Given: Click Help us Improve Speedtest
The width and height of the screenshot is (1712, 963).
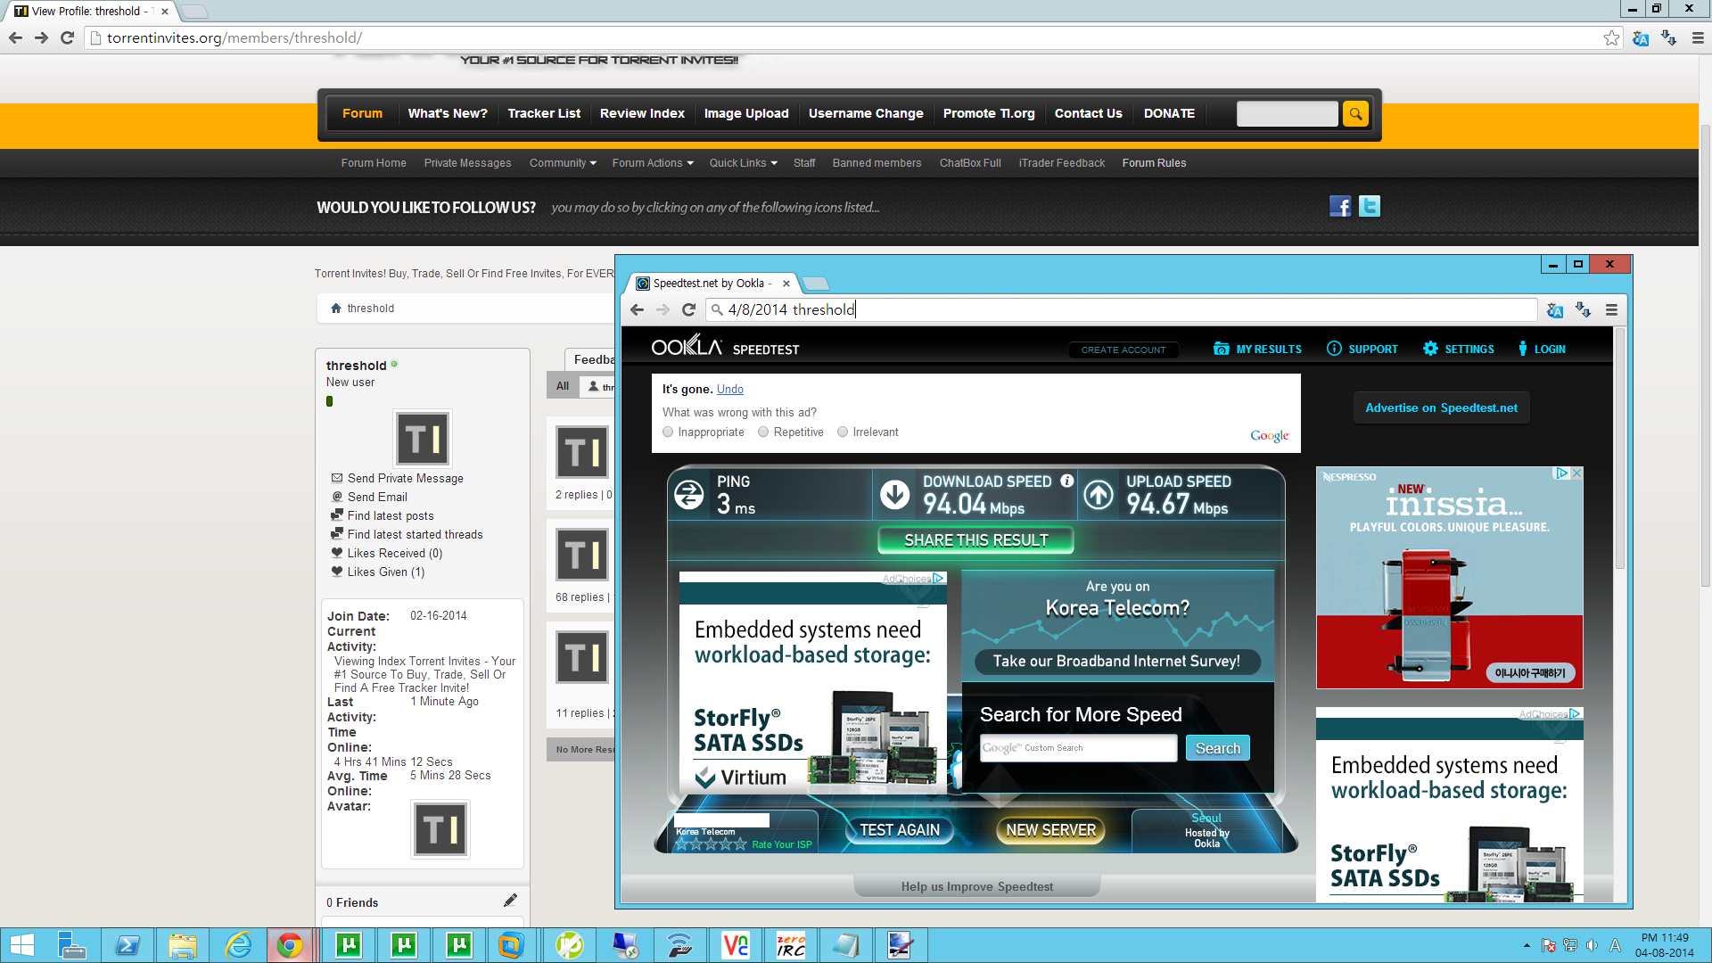Looking at the screenshot, I should click(976, 886).
